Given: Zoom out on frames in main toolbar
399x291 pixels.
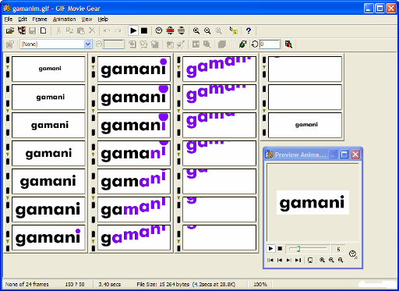Looking at the screenshot, I should tap(207, 30).
